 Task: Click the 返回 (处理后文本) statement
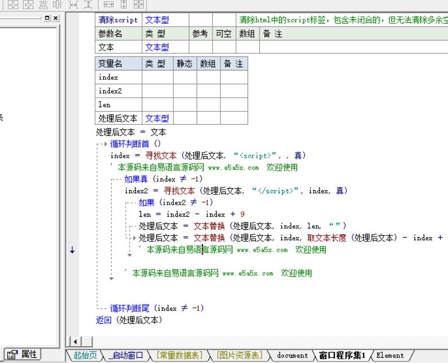(129, 320)
